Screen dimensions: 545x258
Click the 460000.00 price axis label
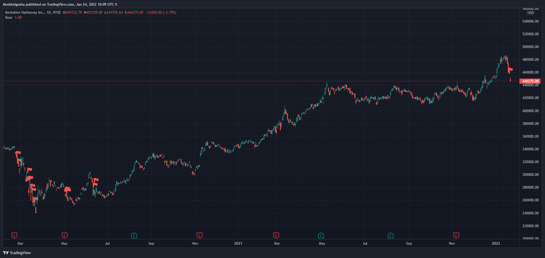(530, 72)
